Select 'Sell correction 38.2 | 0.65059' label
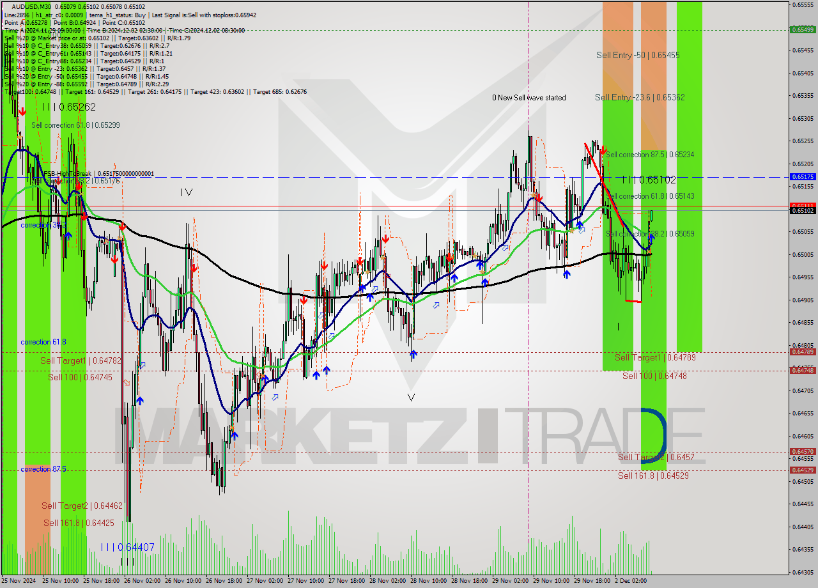Viewport: 818px width, 588px height. click(649, 234)
